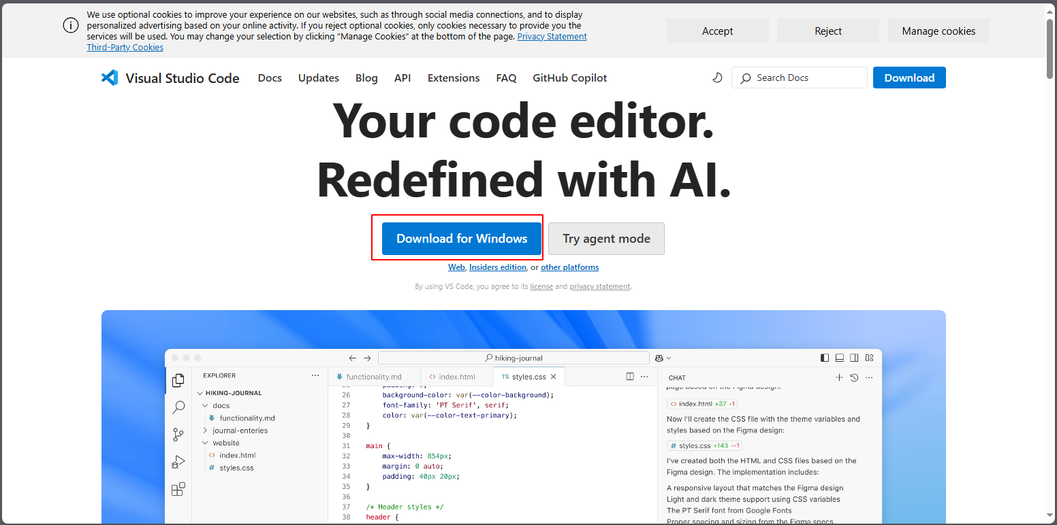The width and height of the screenshot is (1057, 525).
Task: Open the Explorer files icon in activity bar
Action: [178, 380]
